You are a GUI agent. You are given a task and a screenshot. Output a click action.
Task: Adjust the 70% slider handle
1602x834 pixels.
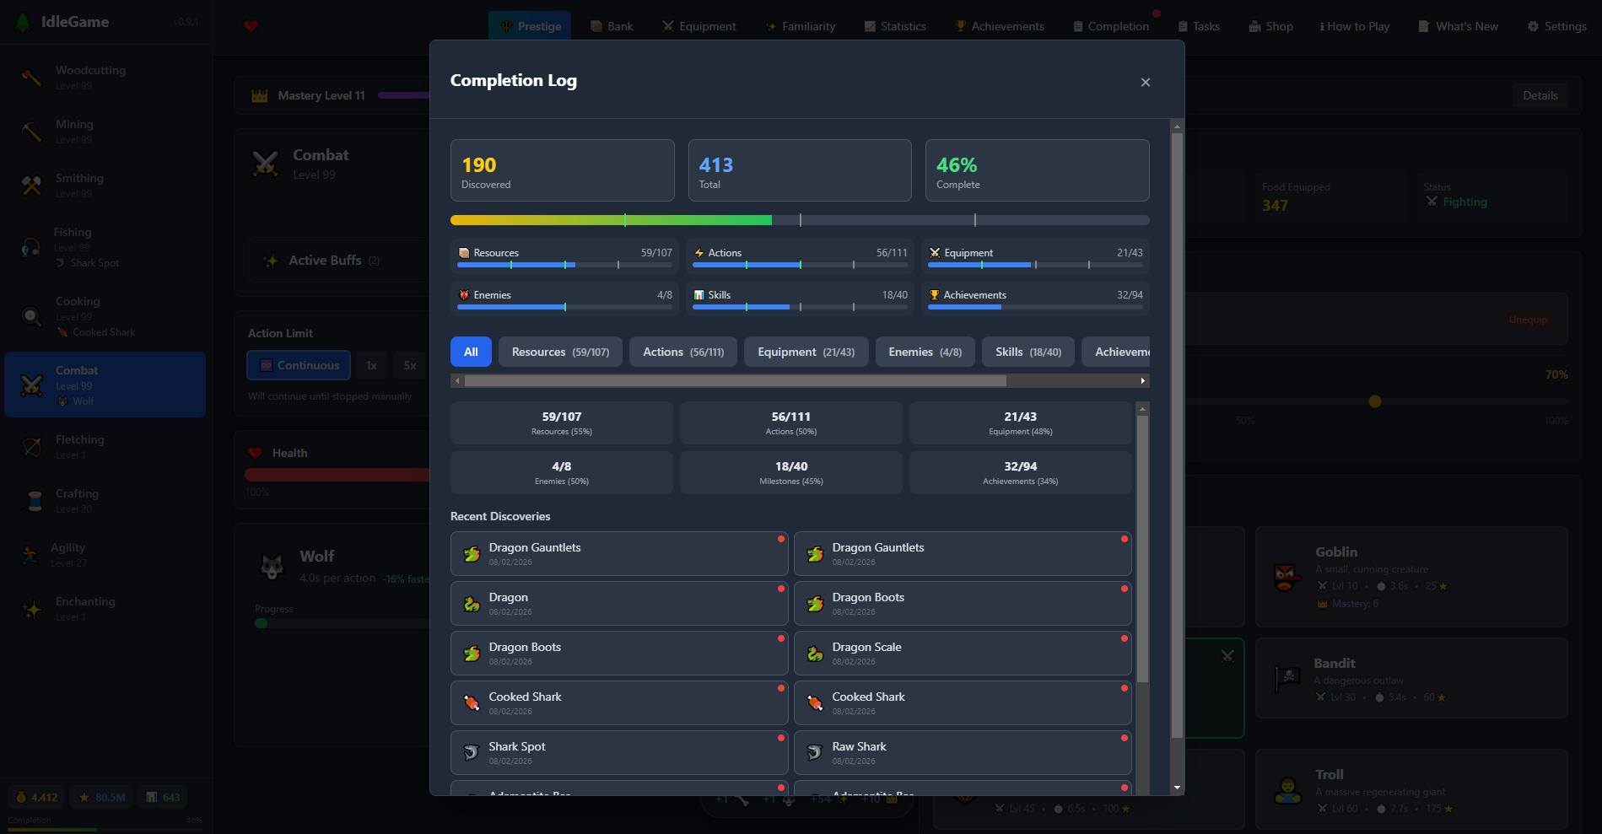(x=1375, y=402)
